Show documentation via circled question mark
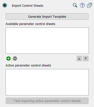The height and width of the screenshot is (107, 94). click(82, 5)
